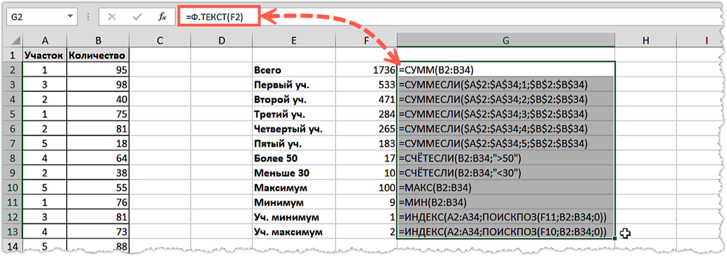
Task: Click the Cancel (X) formula bar icon
Action: click(111, 17)
